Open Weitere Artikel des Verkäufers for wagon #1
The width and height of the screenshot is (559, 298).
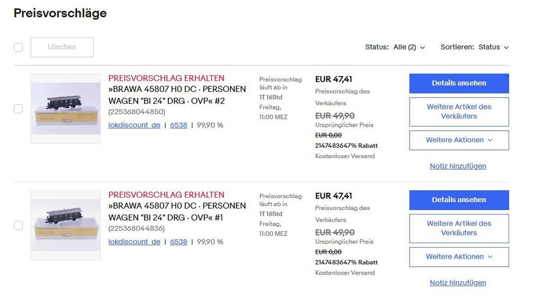click(x=459, y=228)
